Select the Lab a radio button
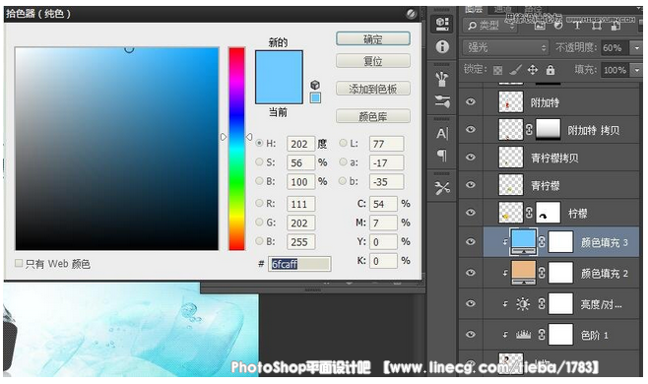 point(343,162)
